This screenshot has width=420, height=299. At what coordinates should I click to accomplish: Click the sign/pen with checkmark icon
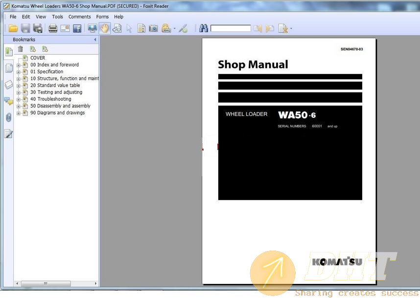click(183, 28)
